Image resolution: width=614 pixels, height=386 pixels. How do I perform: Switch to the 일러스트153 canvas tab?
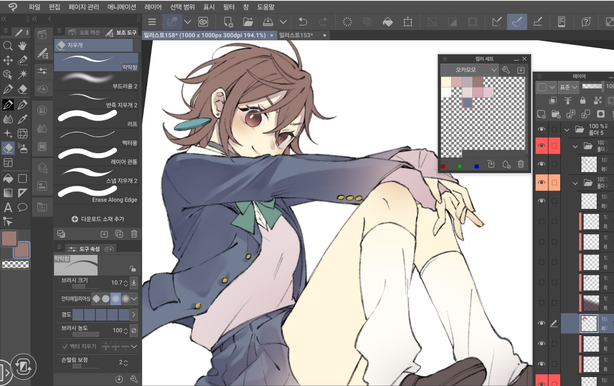[296, 35]
